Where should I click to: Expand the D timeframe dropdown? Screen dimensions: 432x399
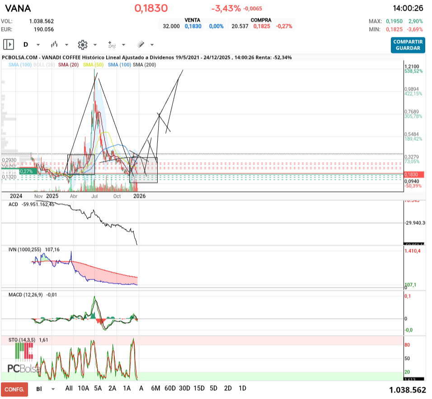tap(38, 45)
